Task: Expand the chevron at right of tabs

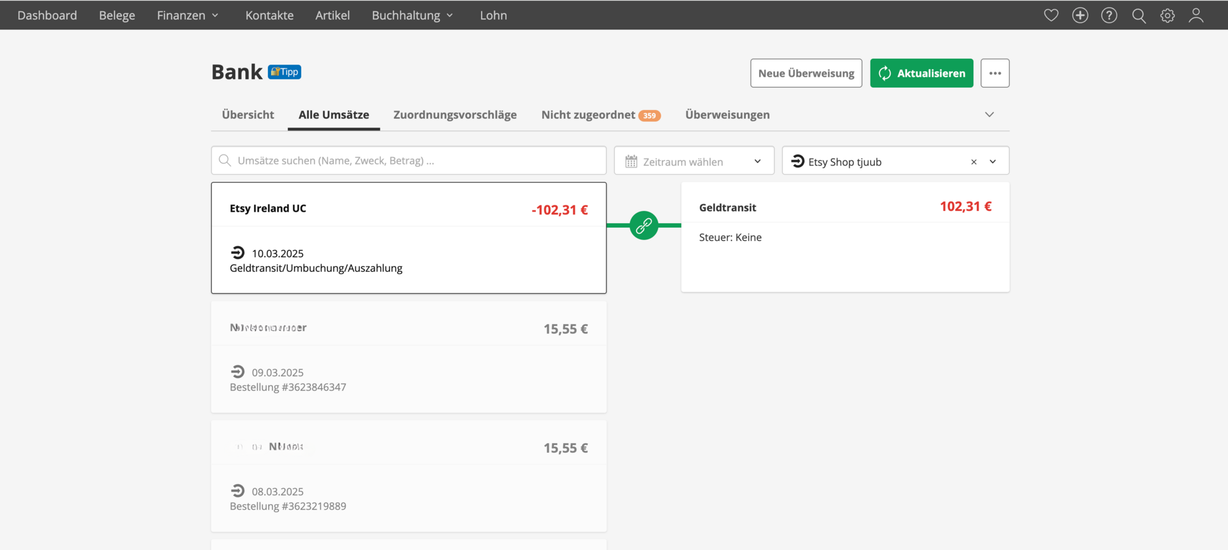Action: (989, 114)
